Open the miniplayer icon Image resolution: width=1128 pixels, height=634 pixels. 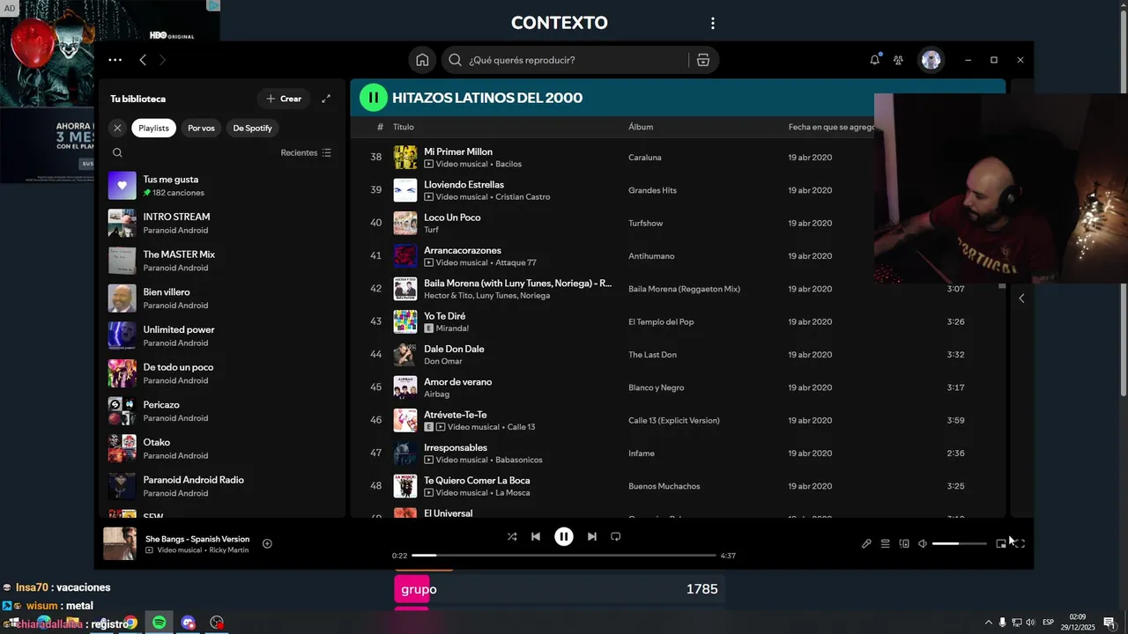point(1001,543)
